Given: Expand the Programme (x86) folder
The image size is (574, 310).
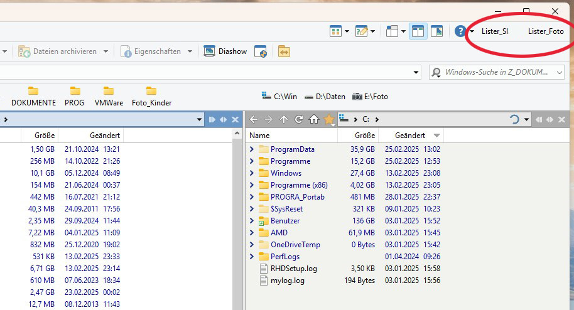Looking at the screenshot, I should [251, 185].
